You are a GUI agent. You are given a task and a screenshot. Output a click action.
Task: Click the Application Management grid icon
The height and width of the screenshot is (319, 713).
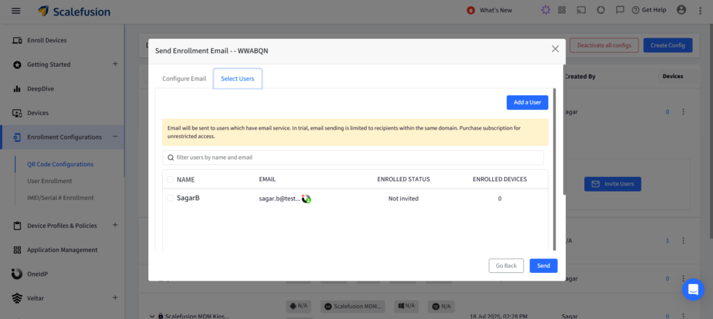pyautogui.click(x=17, y=250)
